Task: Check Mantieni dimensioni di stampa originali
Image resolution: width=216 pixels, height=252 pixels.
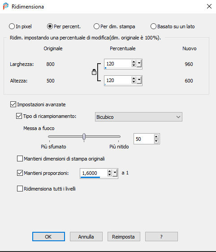Action: point(20,158)
